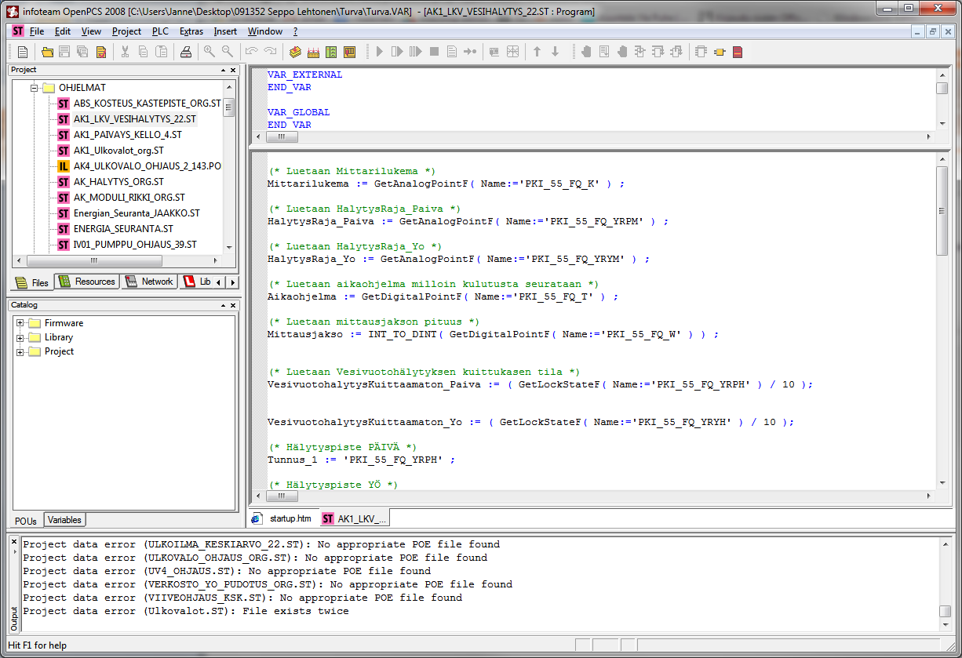962x658 pixels.
Task: Click the Check Syntax toolbar icon
Action: coord(101,52)
